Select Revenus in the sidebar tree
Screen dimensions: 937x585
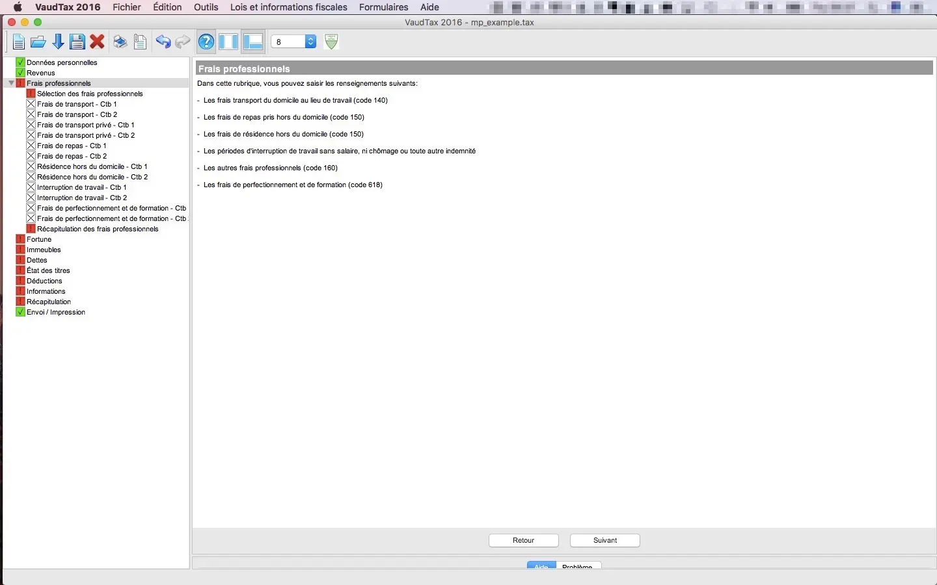(x=41, y=73)
